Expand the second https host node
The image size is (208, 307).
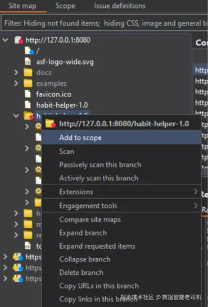pyautogui.click(x=5, y=268)
